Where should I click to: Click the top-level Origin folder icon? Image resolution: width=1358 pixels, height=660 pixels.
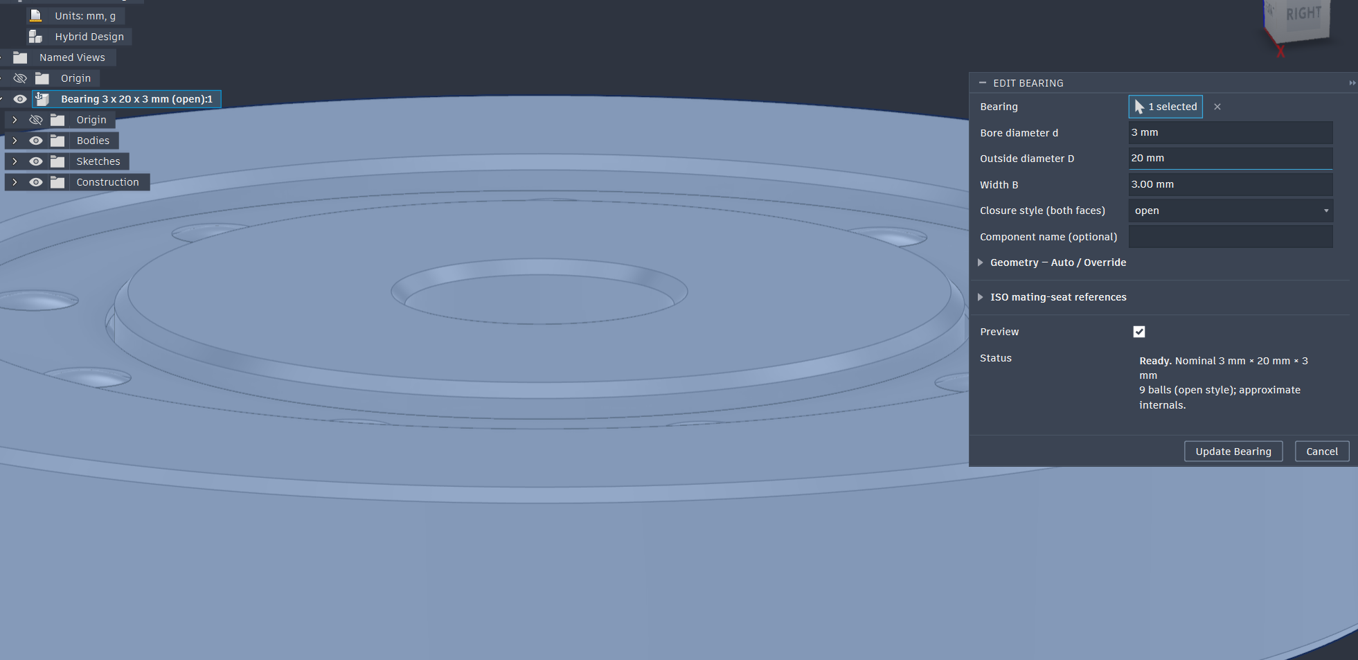tap(42, 78)
